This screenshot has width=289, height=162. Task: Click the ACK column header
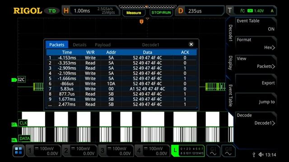[x=185, y=52]
